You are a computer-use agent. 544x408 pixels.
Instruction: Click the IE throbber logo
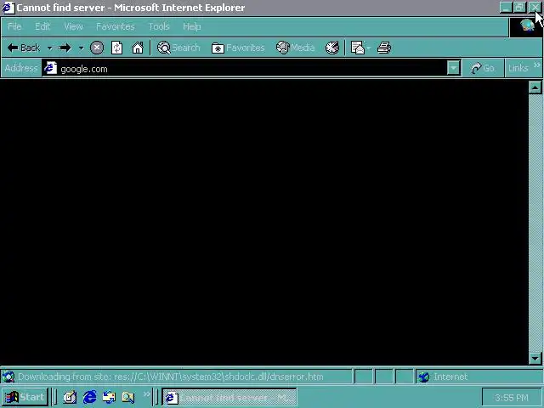click(x=526, y=26)
